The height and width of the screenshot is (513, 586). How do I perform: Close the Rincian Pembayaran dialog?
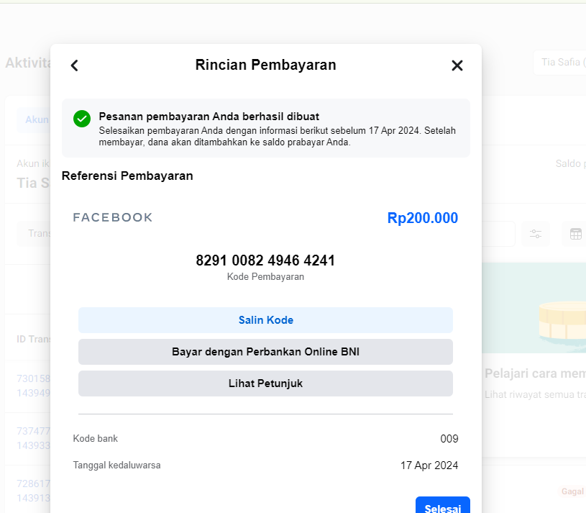coord(457,65)
